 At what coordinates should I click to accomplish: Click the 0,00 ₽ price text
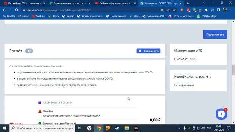[x=155, y=120]
